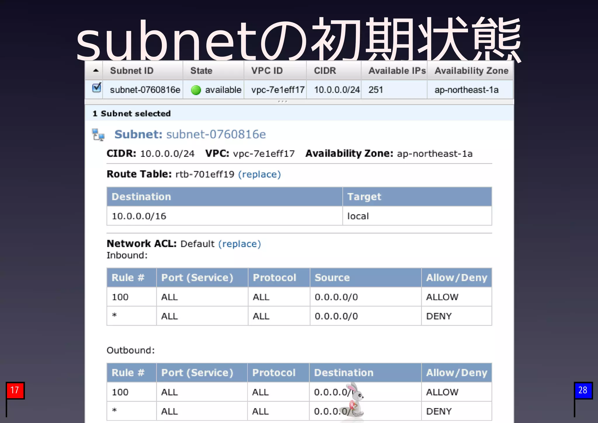Click the red flag marker 17
The image size is (598, 423).
coord(15,390)
